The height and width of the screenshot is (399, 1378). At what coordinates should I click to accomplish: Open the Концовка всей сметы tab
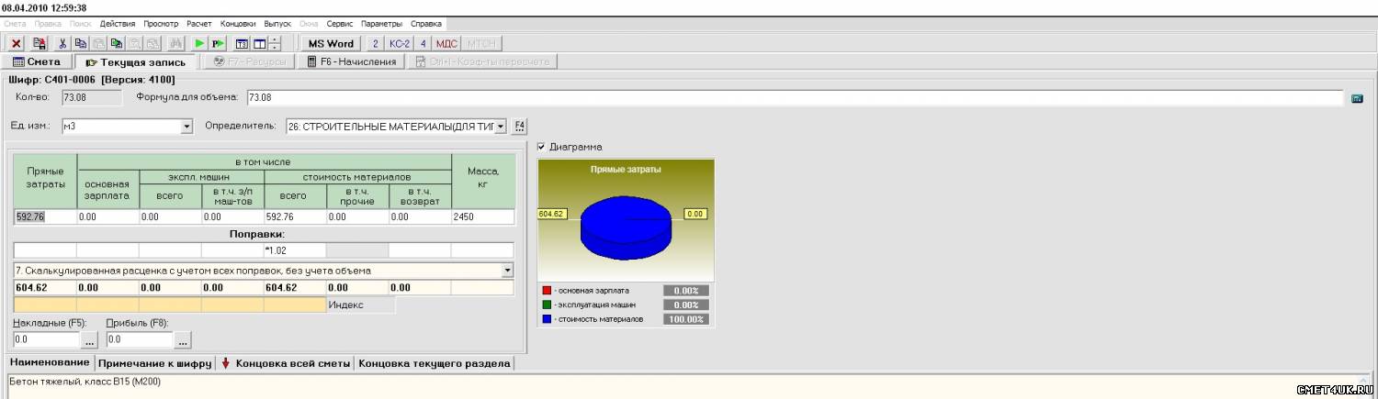(285, 363)
